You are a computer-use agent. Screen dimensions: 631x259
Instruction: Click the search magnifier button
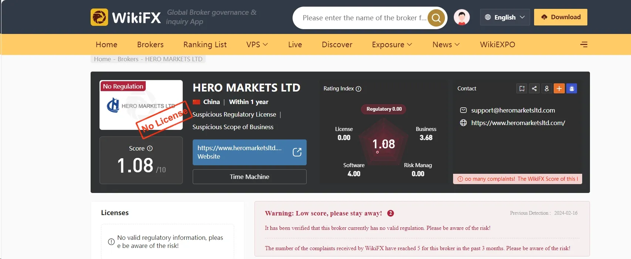pos(436,18)
